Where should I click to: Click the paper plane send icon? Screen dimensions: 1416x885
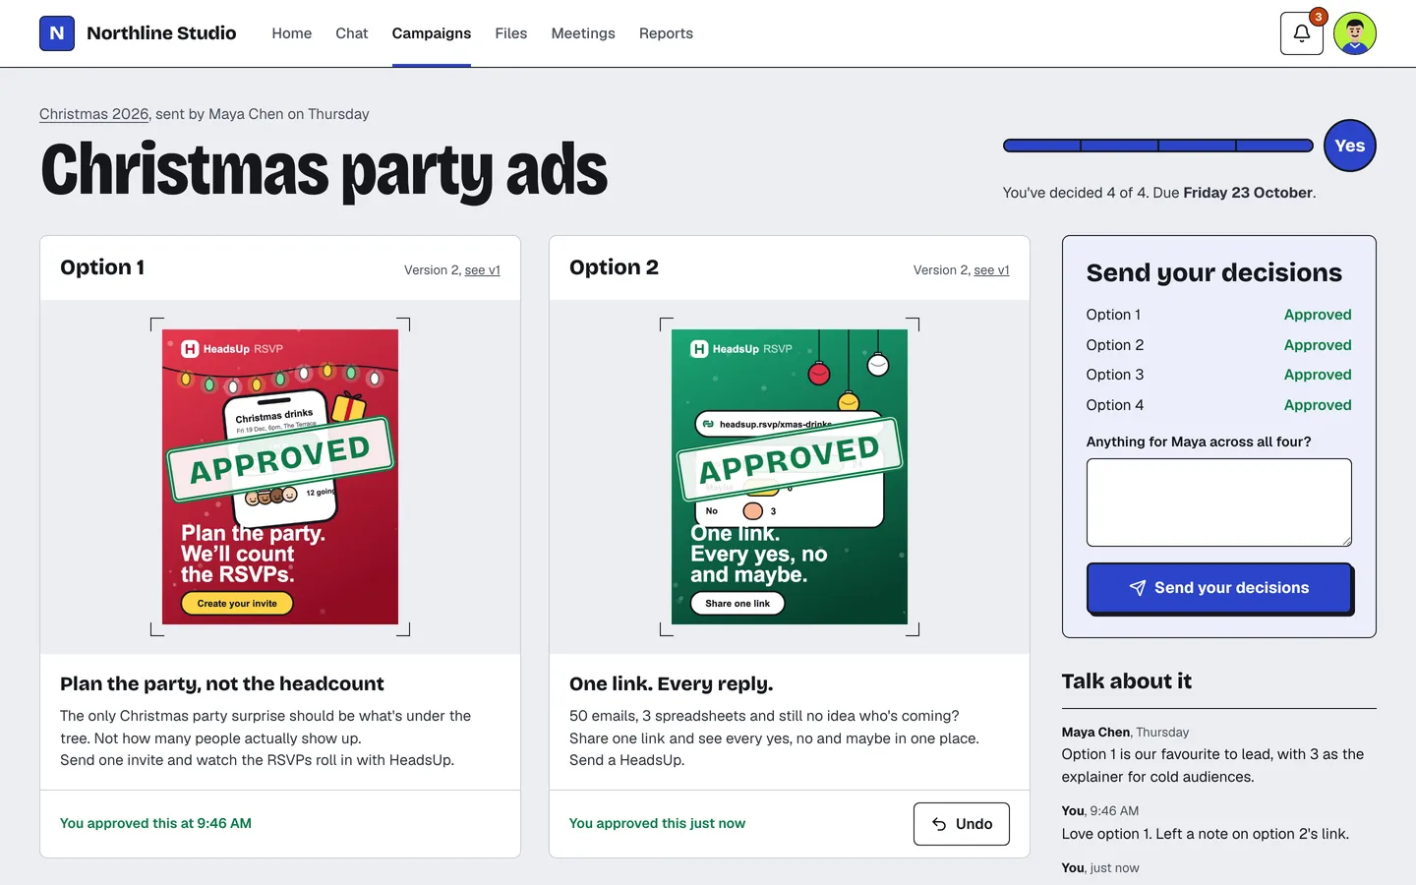click(1138, 588)
